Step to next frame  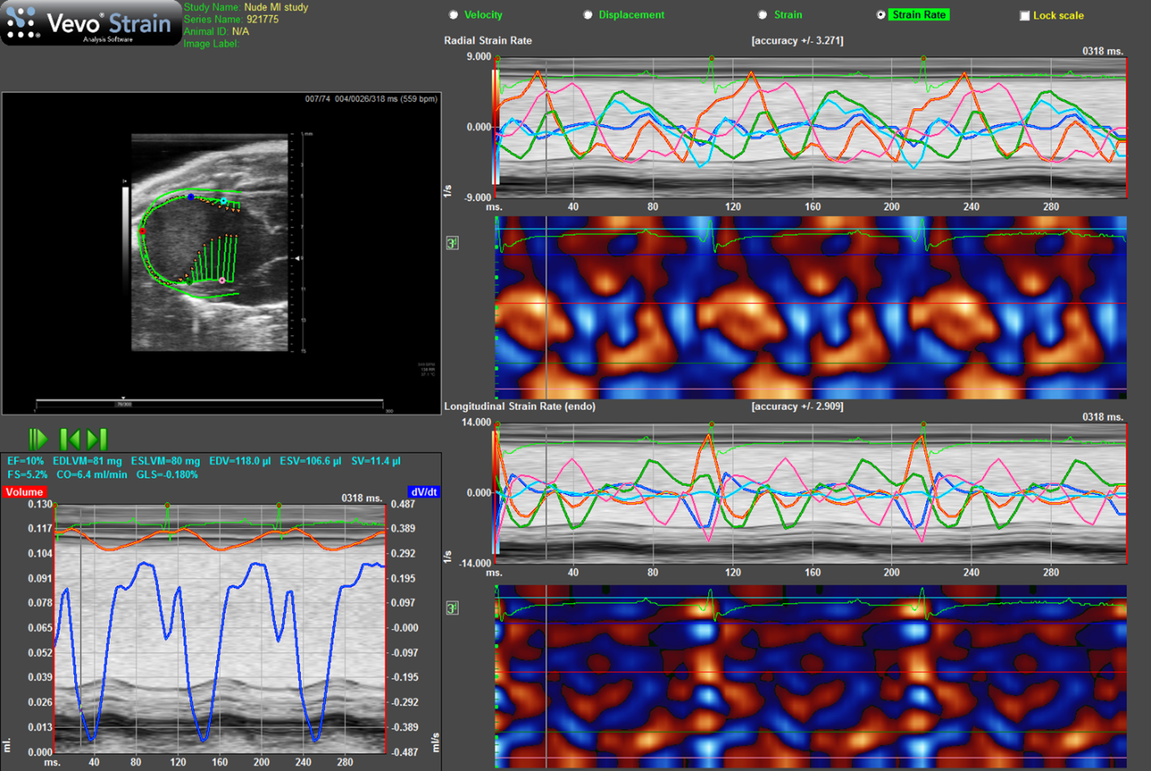pos(97,440)
